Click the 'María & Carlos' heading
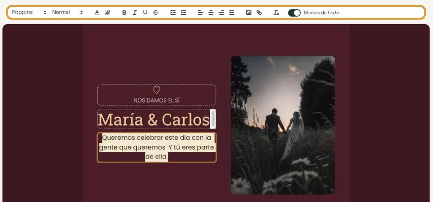 pos(154,120)
